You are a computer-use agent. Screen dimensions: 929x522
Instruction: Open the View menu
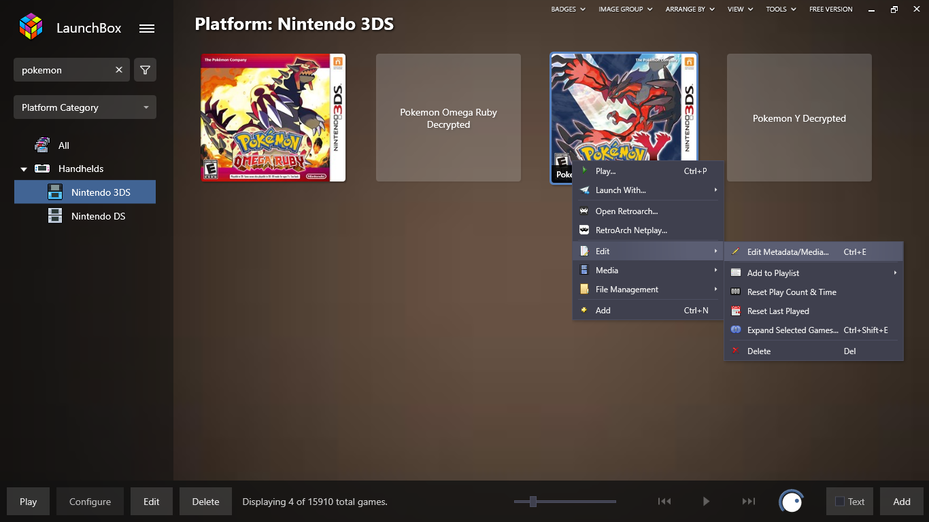click(x=740, y=9)
